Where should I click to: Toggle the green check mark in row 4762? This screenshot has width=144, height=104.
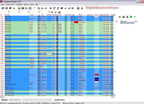tap(66, 49)
